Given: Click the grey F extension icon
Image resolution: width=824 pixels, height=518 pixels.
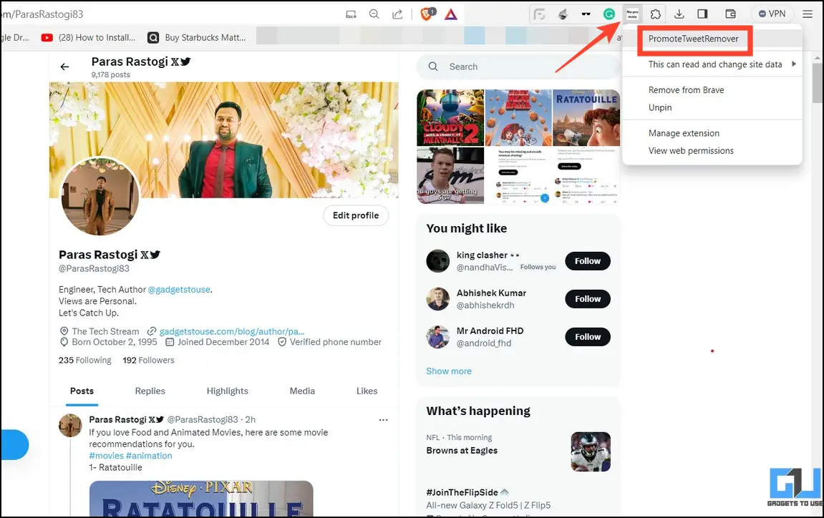Looking at the screenshot, I should (539, 14).
